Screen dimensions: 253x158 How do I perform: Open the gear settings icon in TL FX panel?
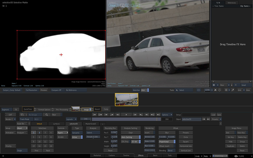(x=214, y=85)
